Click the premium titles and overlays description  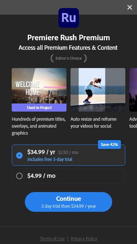point(39,126)
